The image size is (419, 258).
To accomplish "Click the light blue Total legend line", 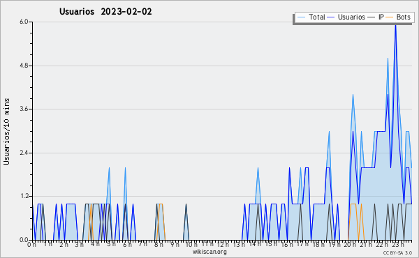I will tap(301, 17).
